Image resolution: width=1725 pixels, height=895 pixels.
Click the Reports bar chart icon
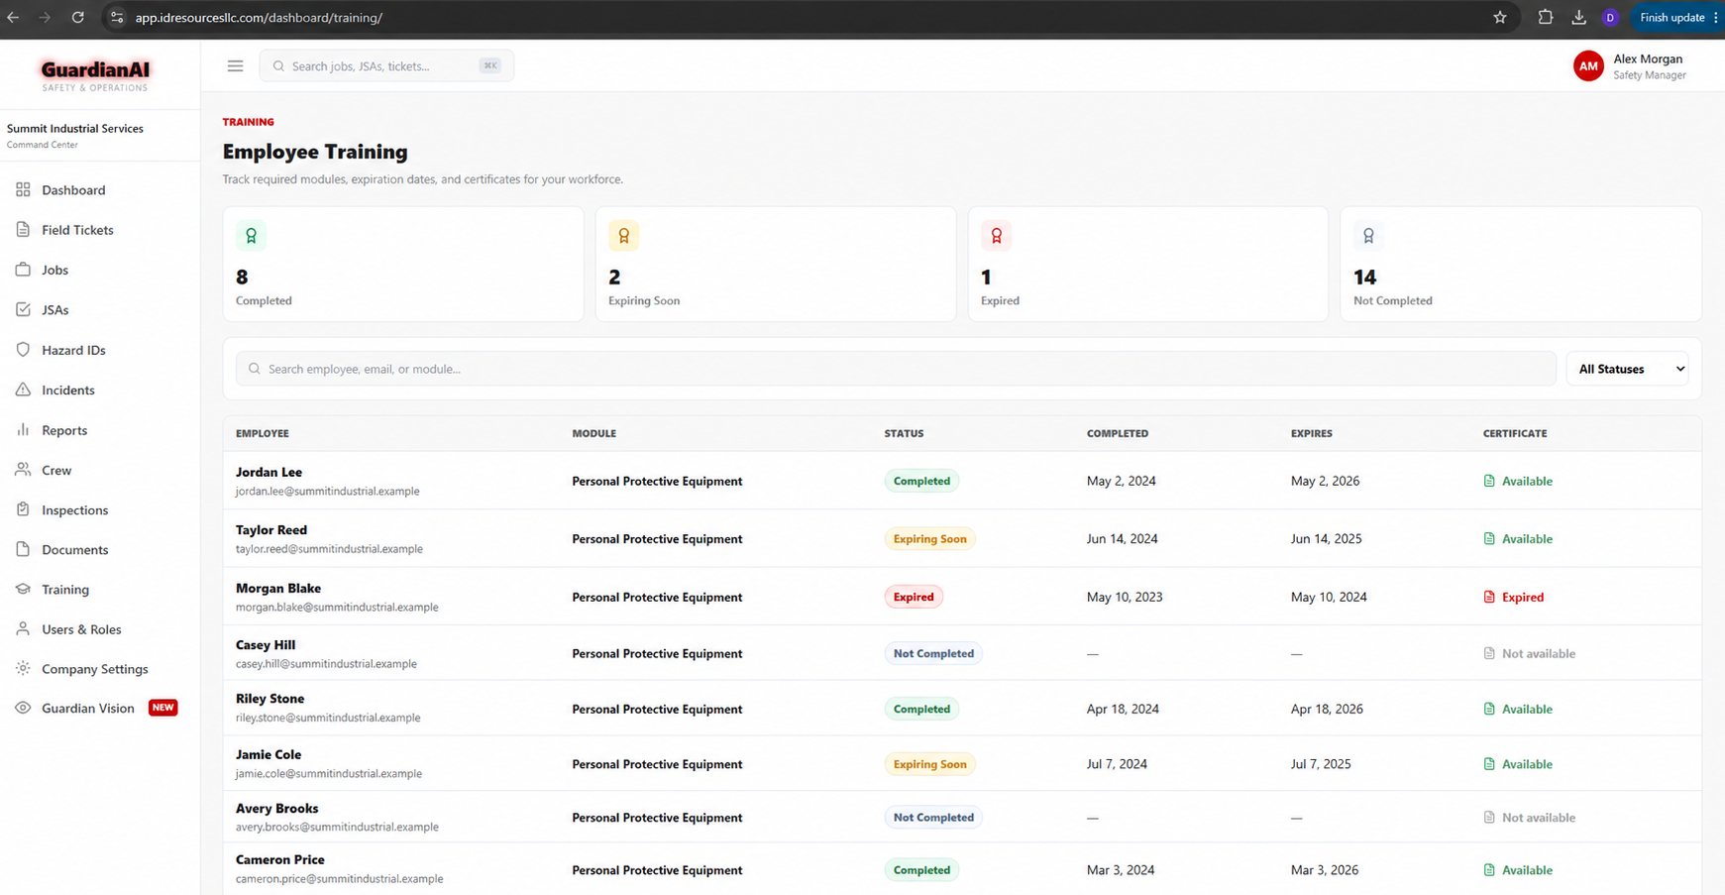click(23, 430)
